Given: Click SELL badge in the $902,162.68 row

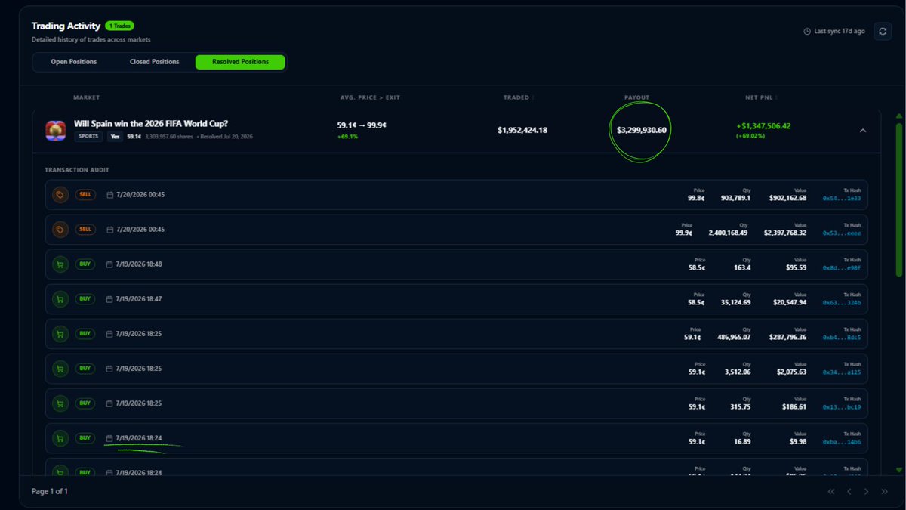Looking at the screenshot, I should (85, 195).
